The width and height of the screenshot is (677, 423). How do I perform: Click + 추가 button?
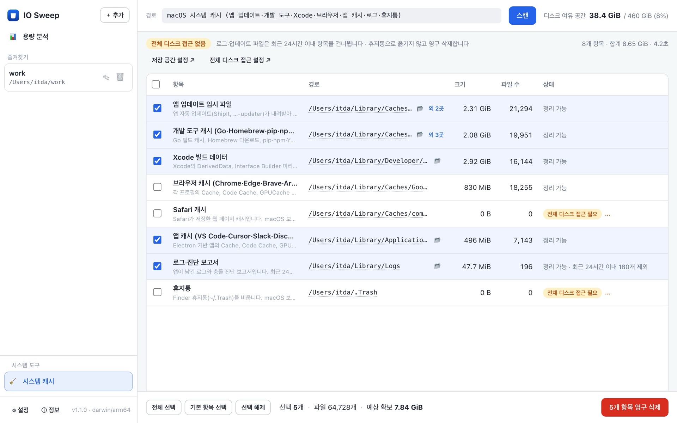115,15
